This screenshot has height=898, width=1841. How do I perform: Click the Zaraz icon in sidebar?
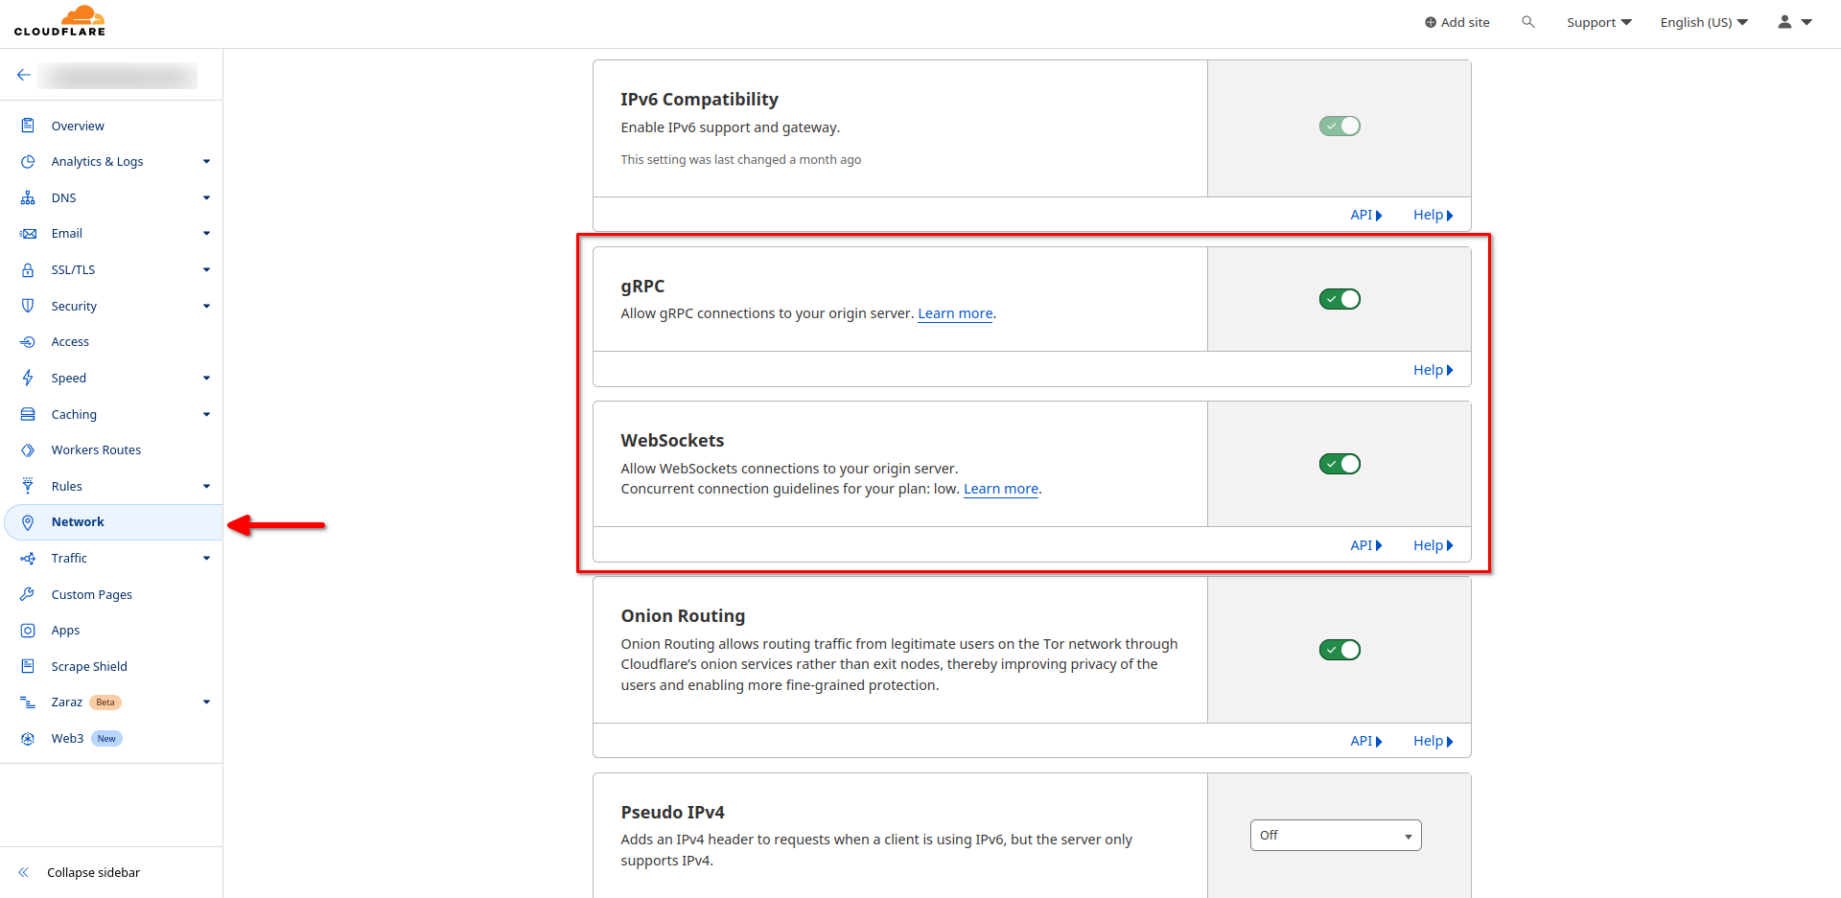28,702
